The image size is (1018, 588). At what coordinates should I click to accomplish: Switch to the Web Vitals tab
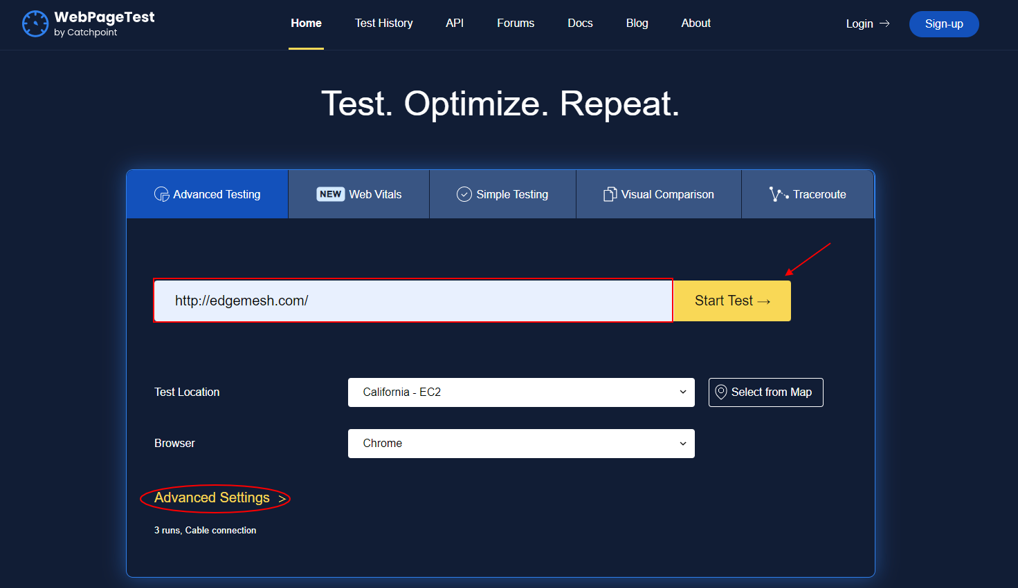[x=359, y=194]
